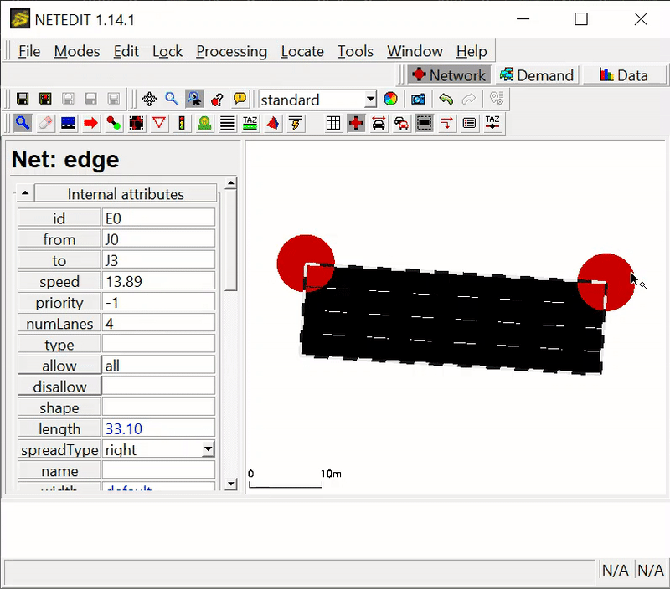Toggle the show demand elements cars icon
Screen dimensions: 670x589
401,123
